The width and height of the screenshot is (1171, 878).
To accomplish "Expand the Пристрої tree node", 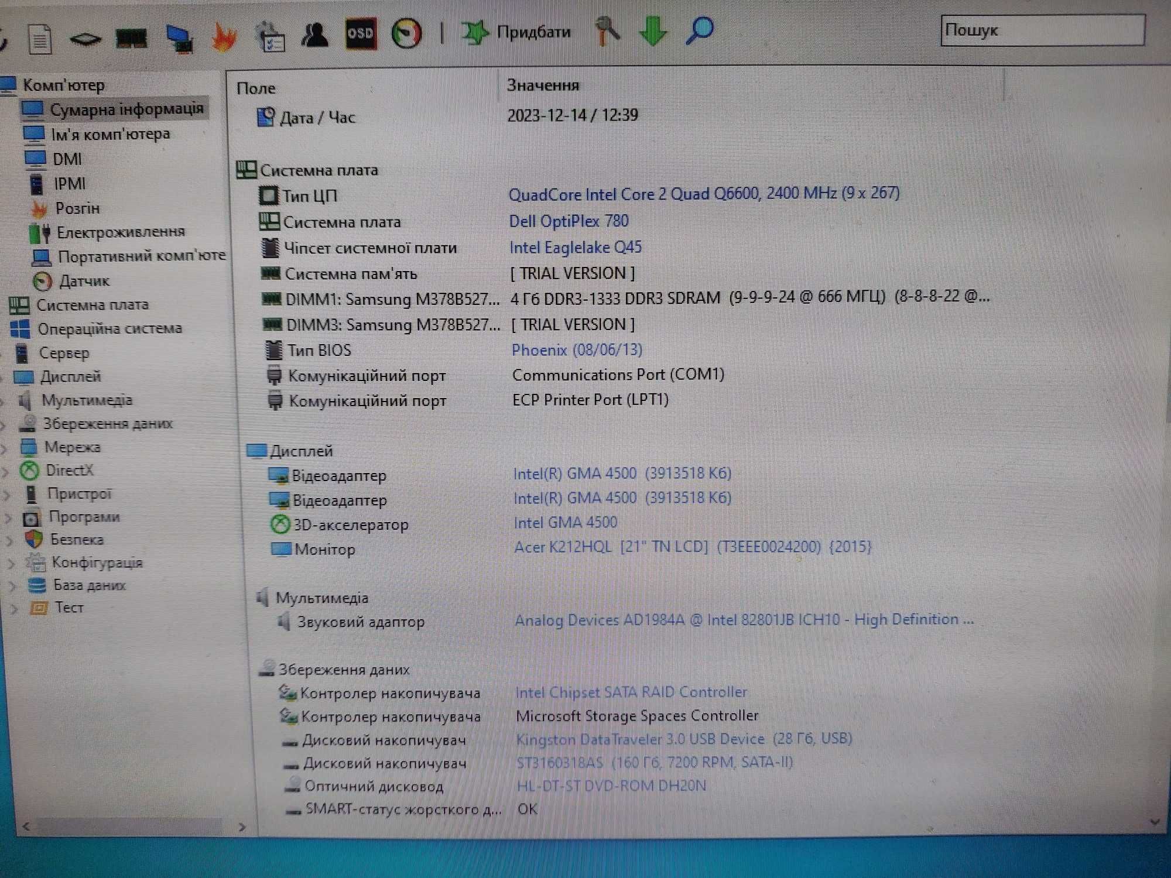I will pyautogui.click(x=6, y=495).
